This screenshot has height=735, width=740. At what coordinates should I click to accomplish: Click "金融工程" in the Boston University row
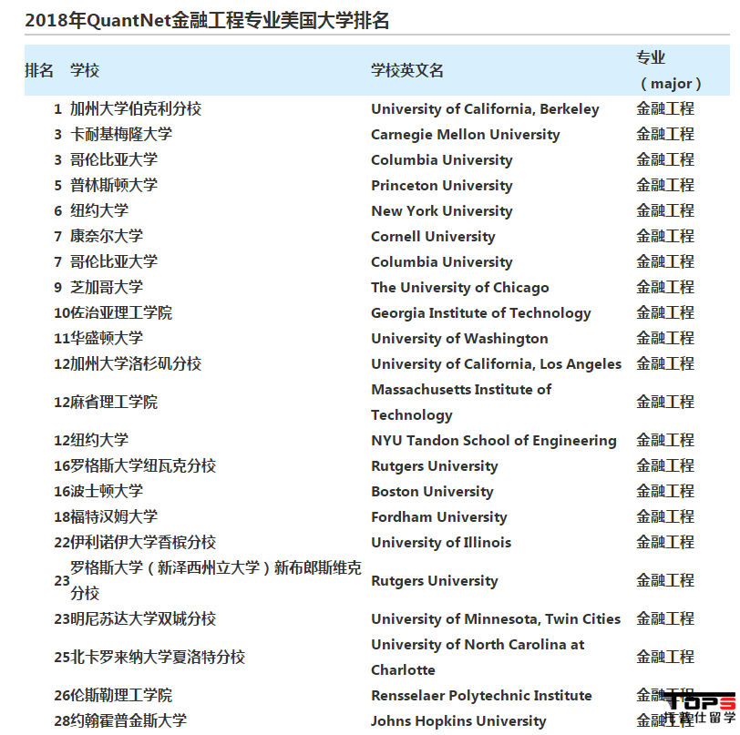point(665,491)
